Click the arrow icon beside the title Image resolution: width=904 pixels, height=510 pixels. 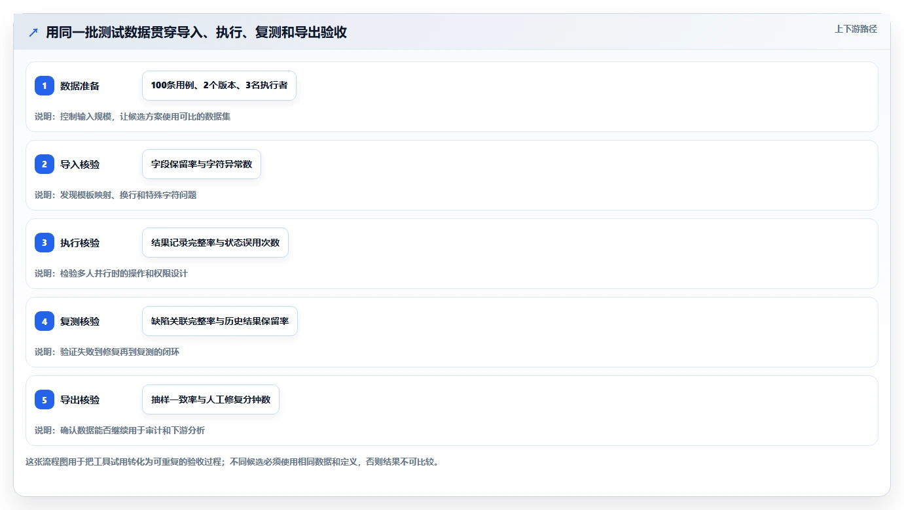(33, 32)
